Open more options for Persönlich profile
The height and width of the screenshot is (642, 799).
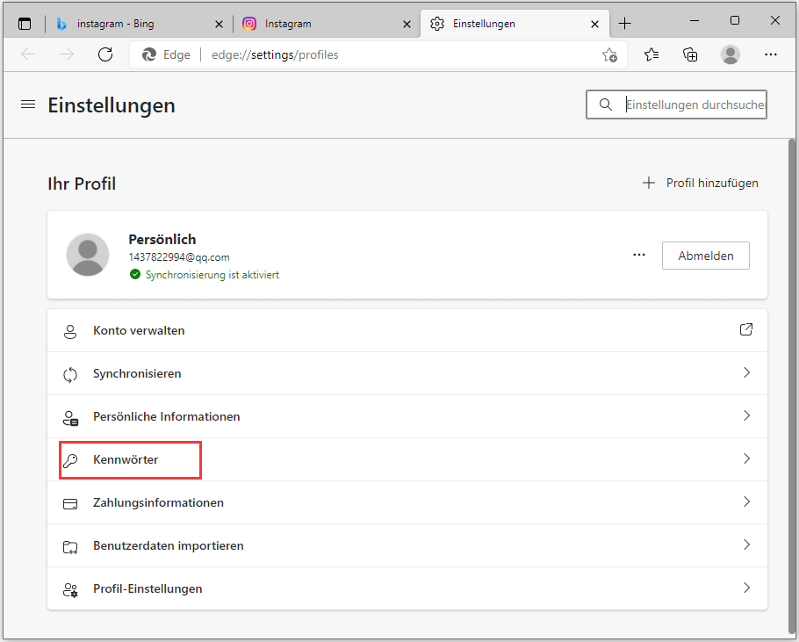(x=639, y=256)
